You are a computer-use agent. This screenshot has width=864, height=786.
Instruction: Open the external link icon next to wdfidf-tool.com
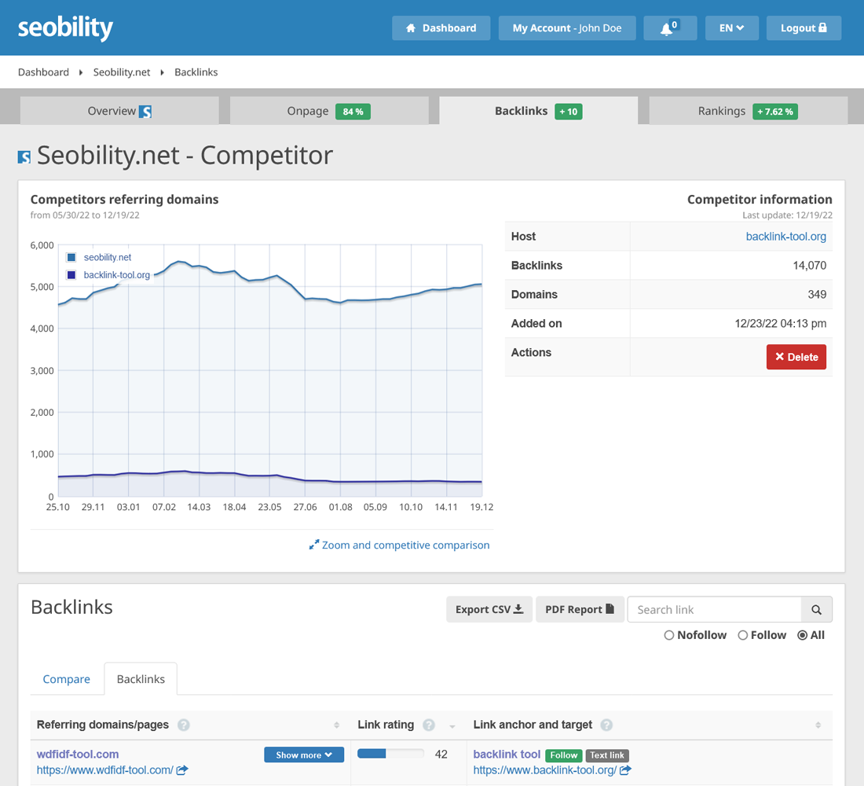(181, 769)
